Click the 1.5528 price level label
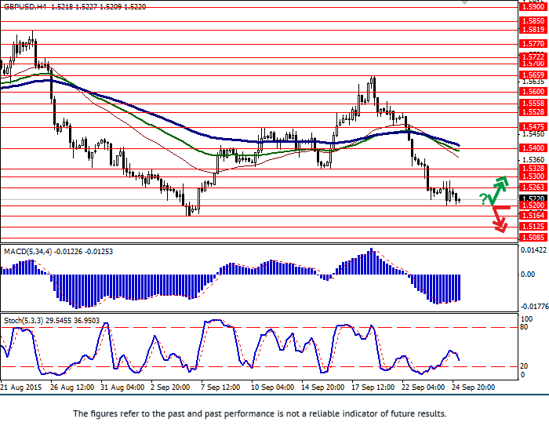 [x=533, y=112]
